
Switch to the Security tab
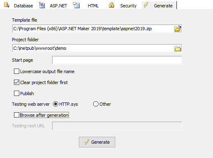[x=128, y=6]
